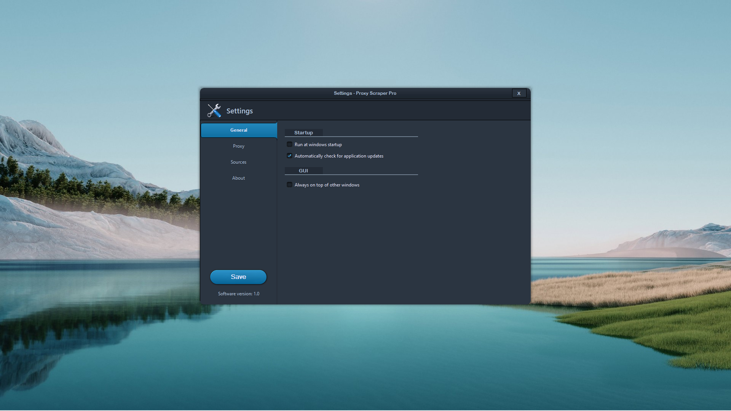Click the Software version 1.0 text
The image size is (731, 411).
tap(239, 294)
